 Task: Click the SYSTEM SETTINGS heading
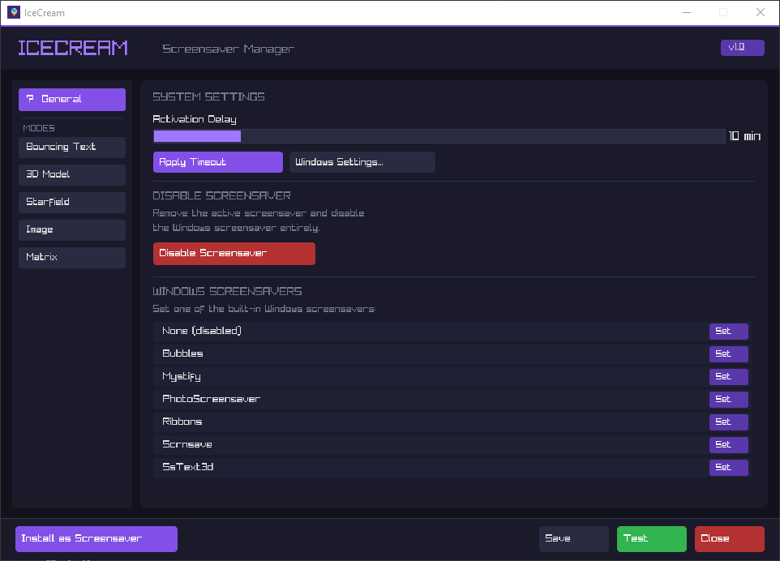tap(208, 96)
